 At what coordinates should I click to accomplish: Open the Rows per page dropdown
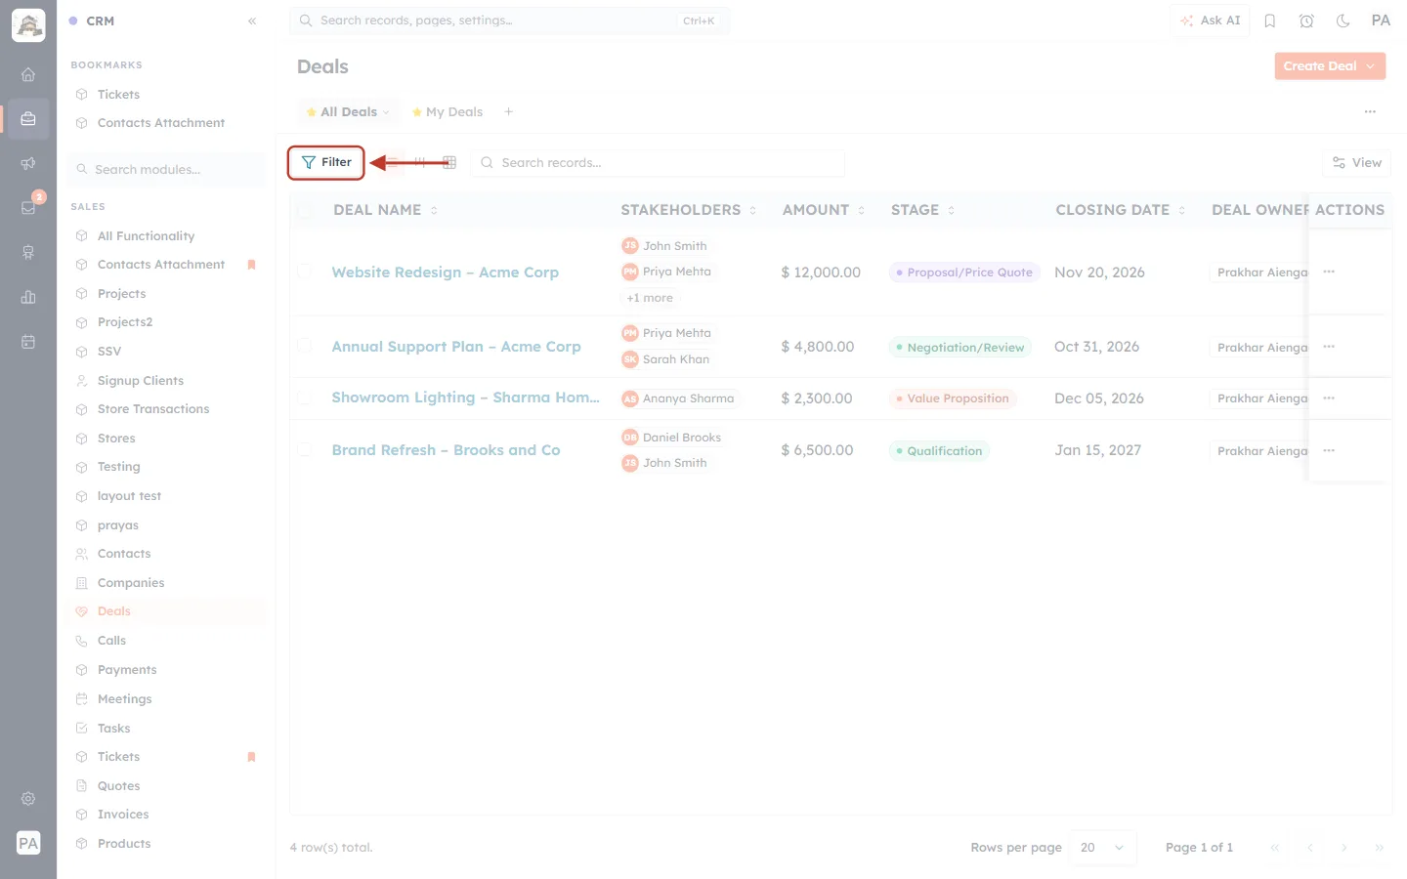(1103, 848)
